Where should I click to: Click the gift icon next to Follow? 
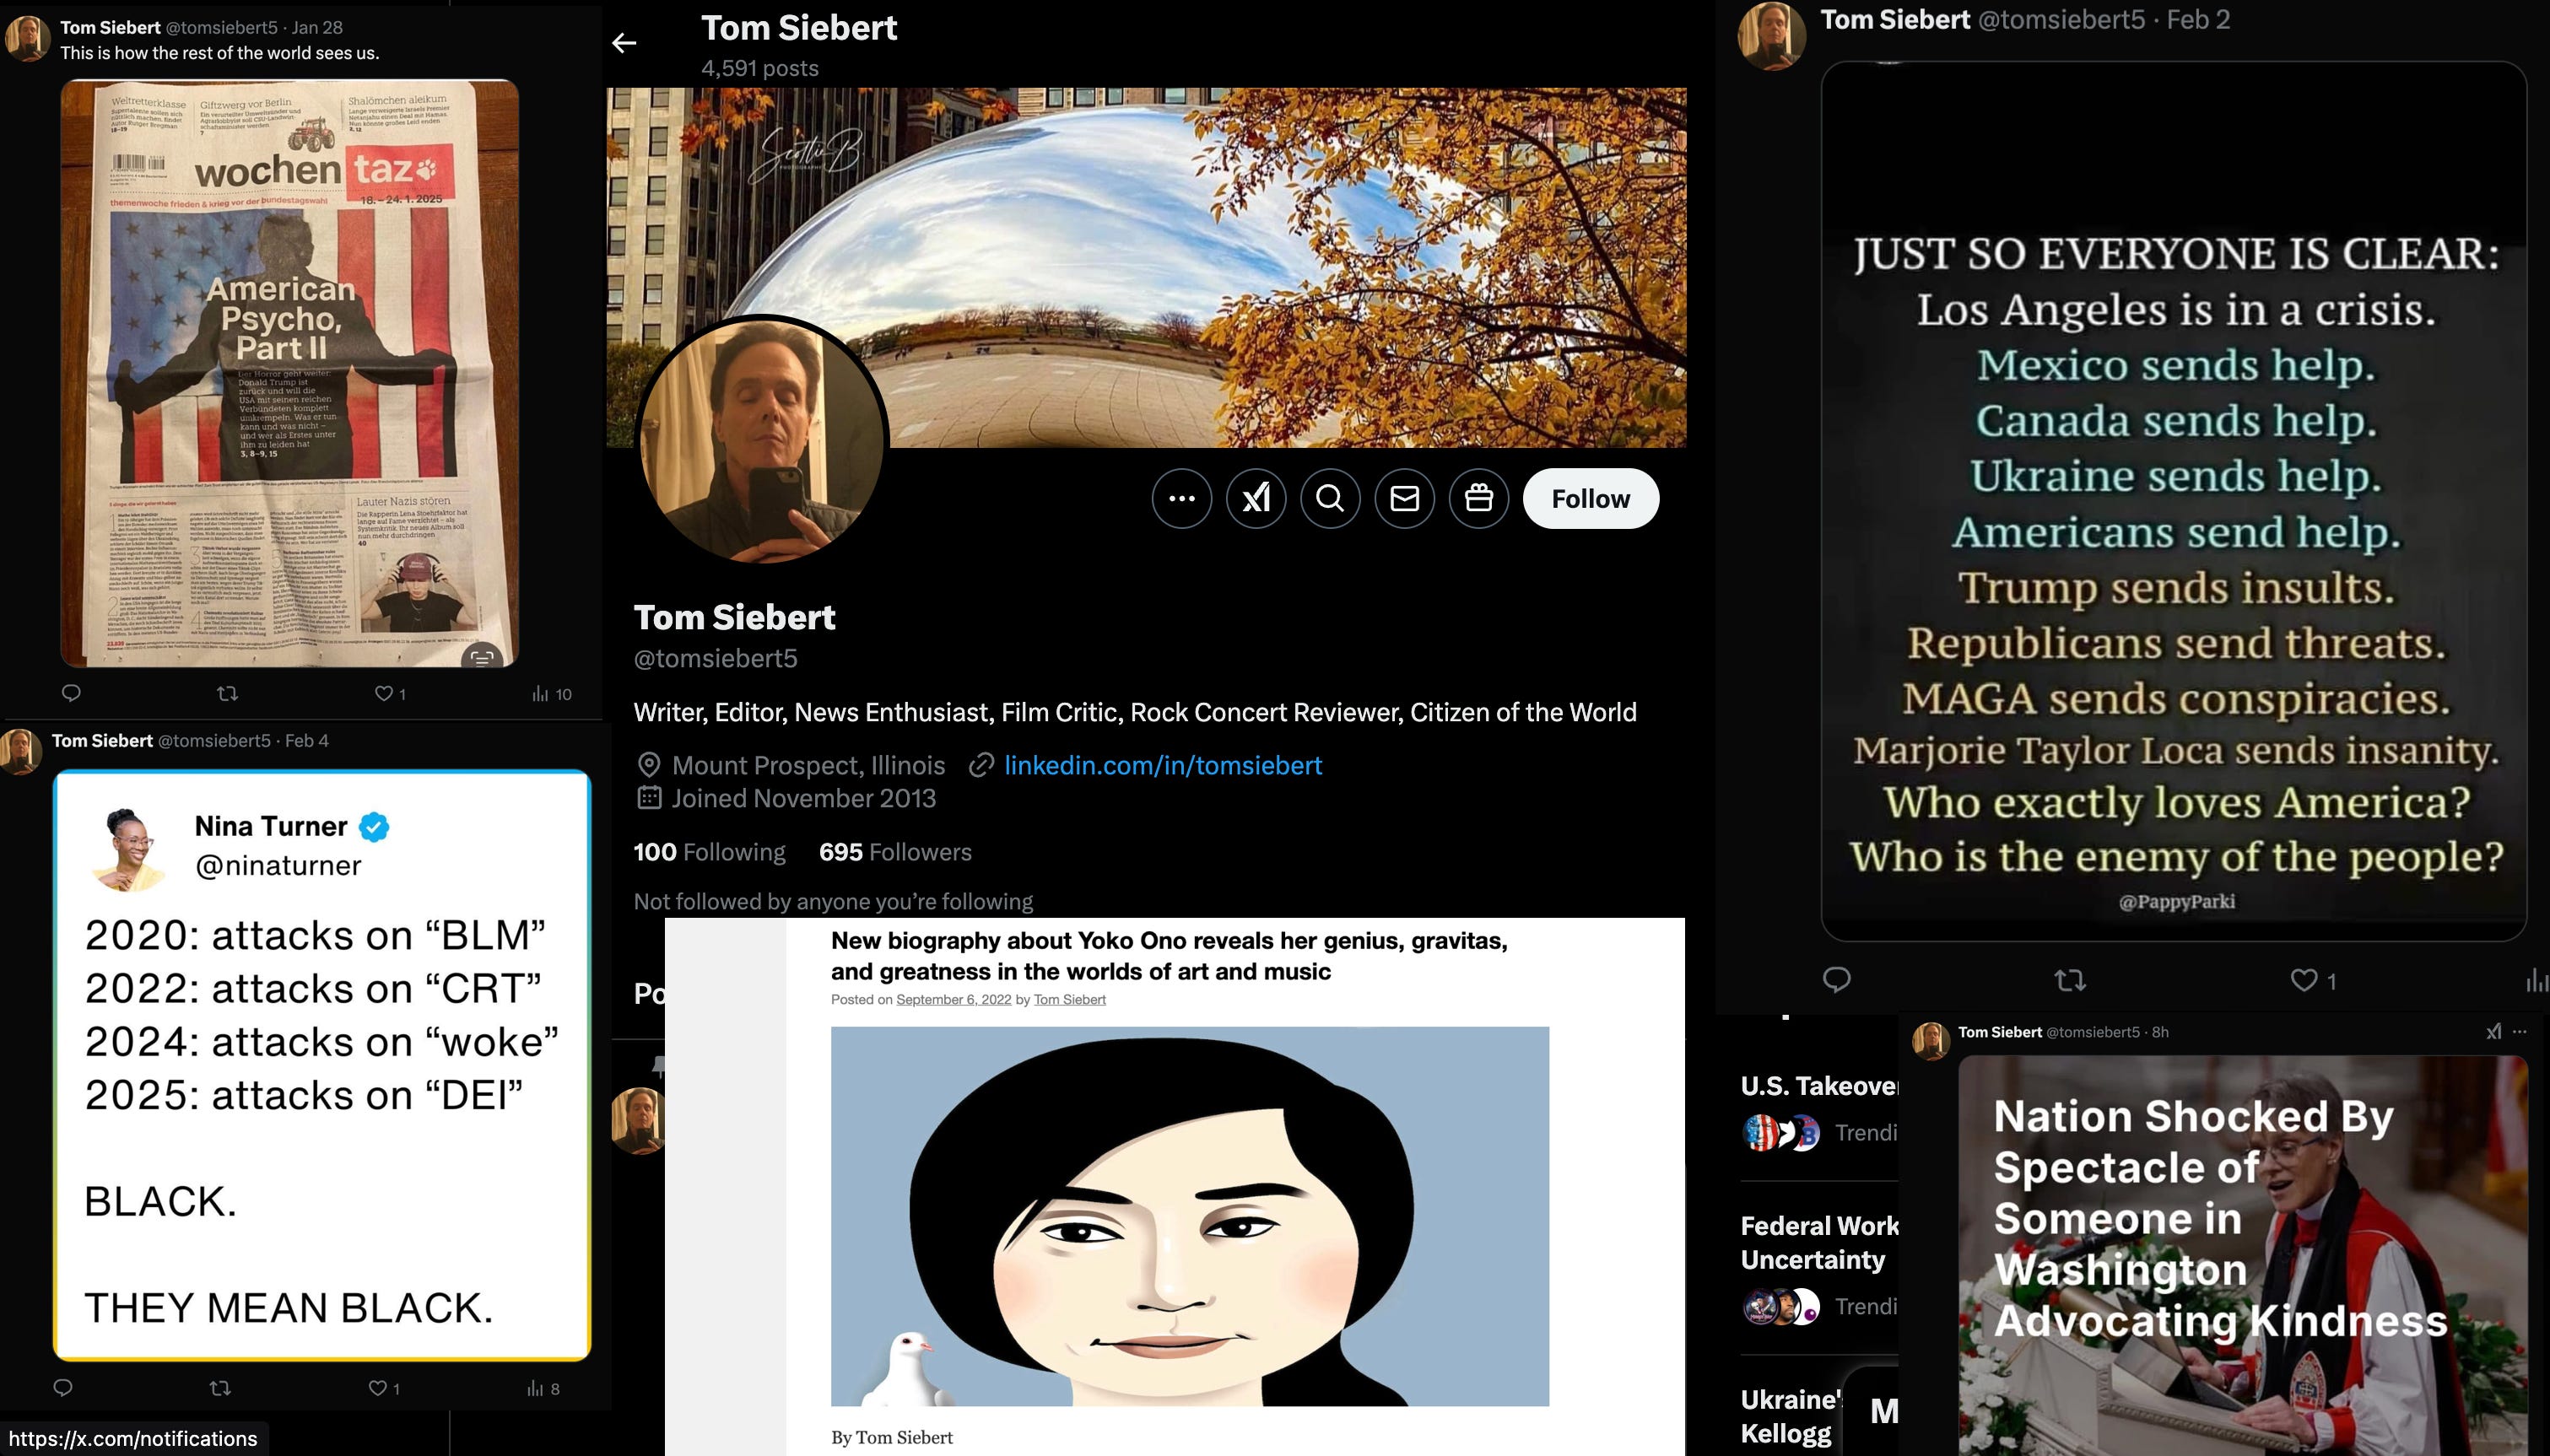1479,498
